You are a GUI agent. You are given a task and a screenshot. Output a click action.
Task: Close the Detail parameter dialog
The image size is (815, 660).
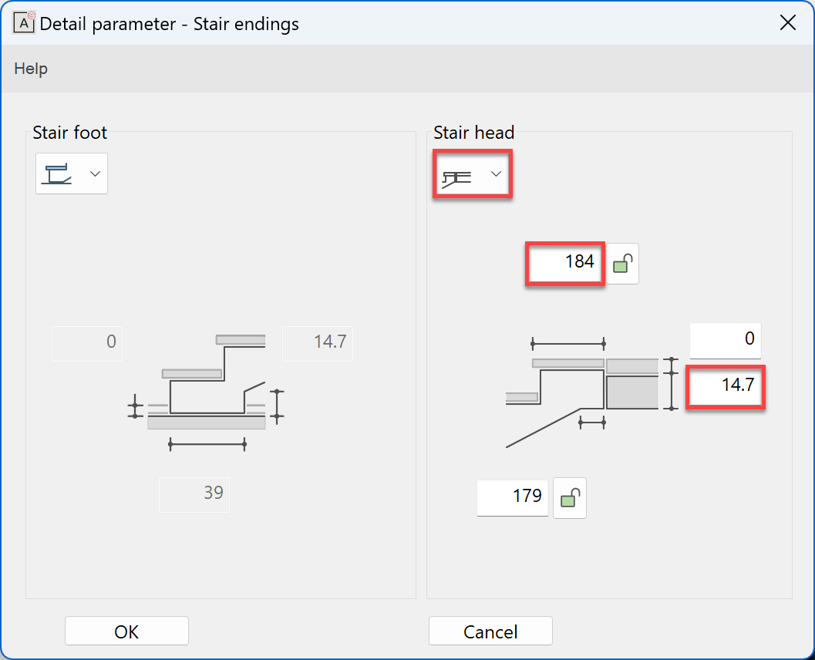[x=788, y=22]
